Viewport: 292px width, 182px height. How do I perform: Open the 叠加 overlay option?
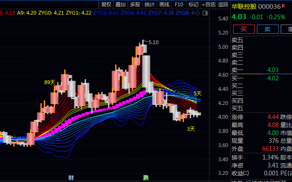pyautogui.click(x=121, y=5)
